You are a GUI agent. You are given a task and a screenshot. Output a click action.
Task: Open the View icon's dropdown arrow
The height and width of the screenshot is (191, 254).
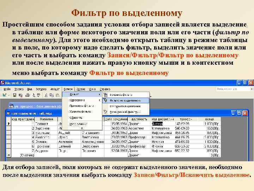click(9, 95)
